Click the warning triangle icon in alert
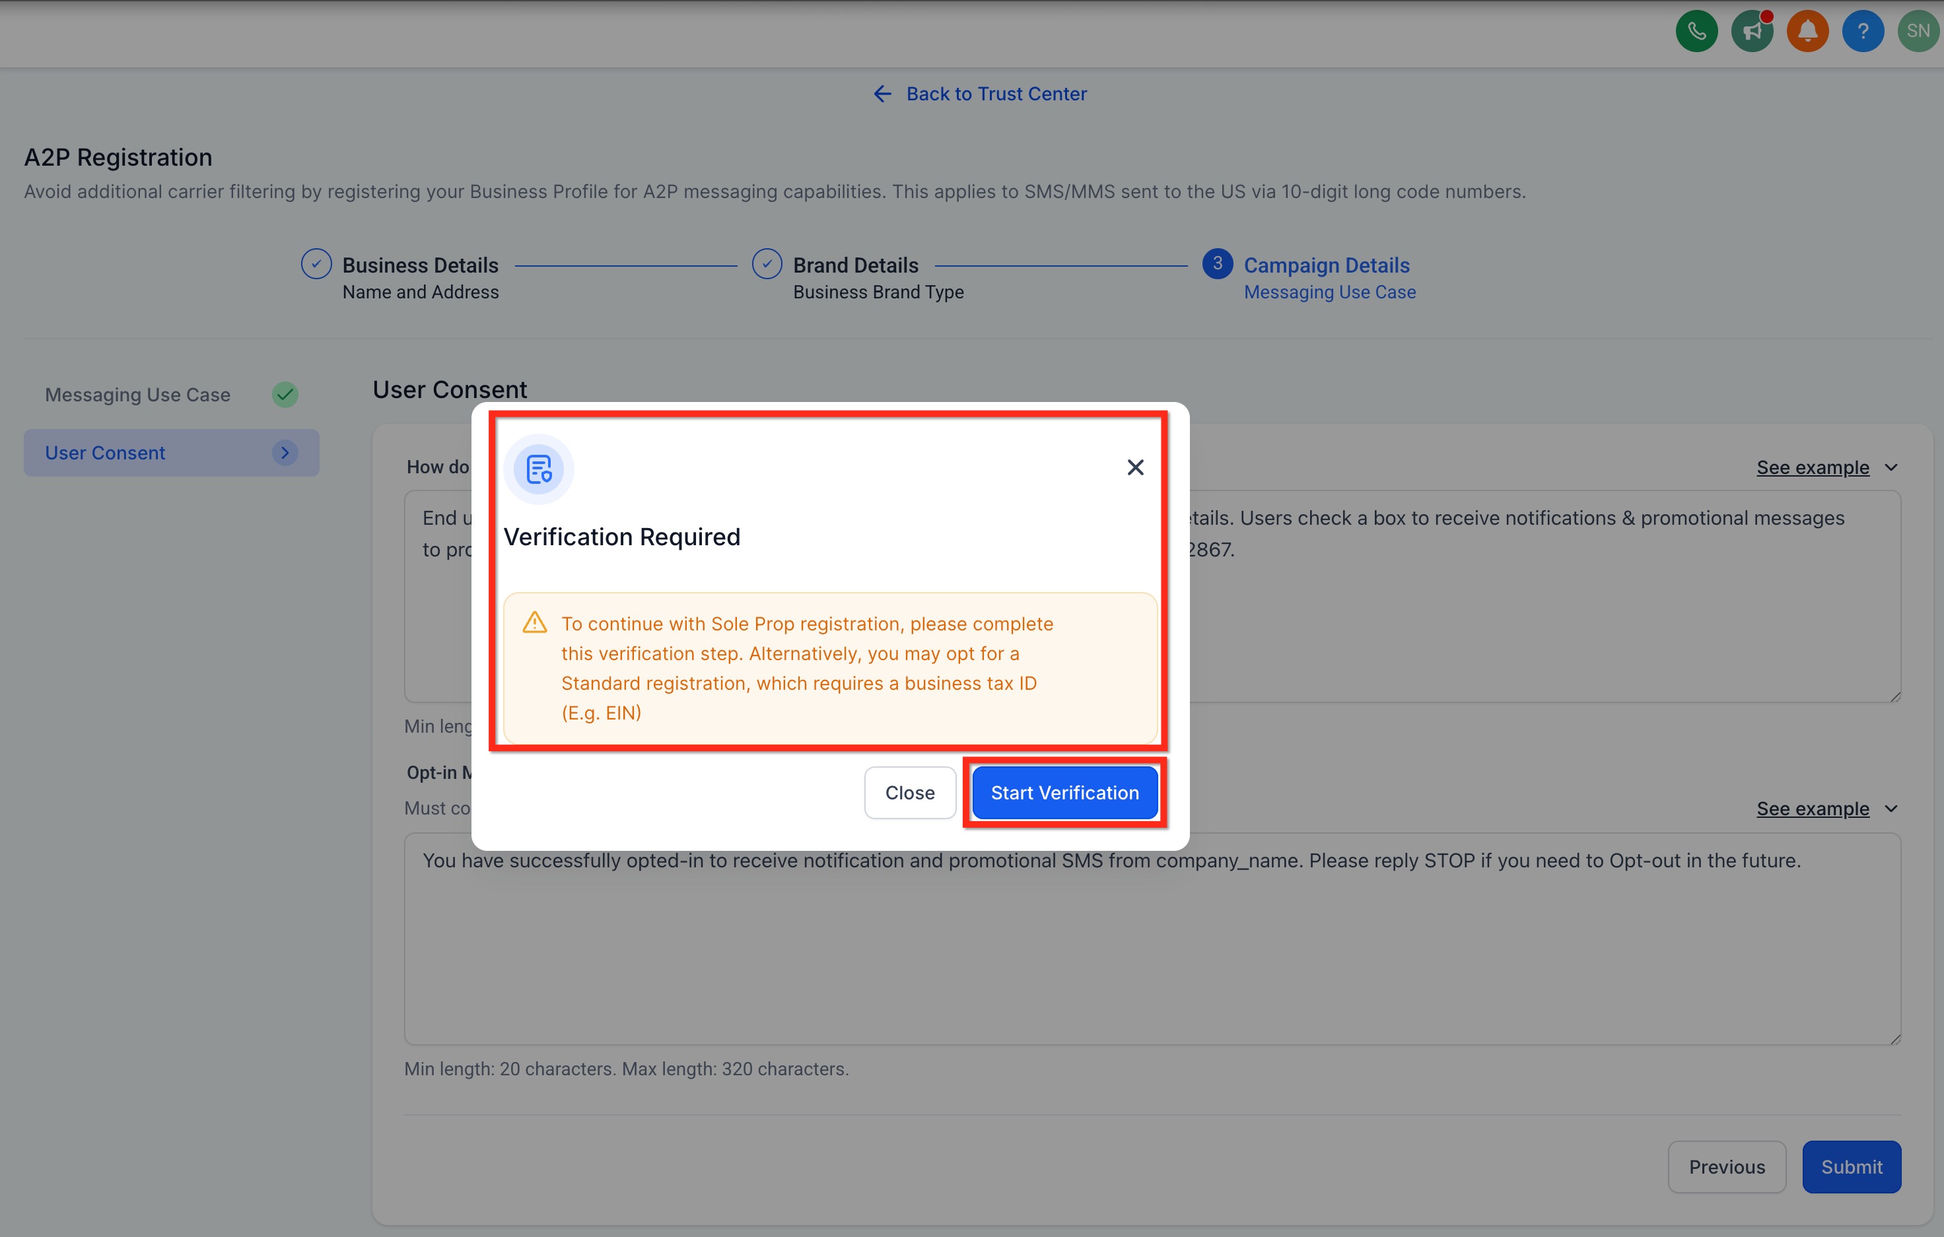This screenshot has width=1944, height=1237. [x=534, y=623]
